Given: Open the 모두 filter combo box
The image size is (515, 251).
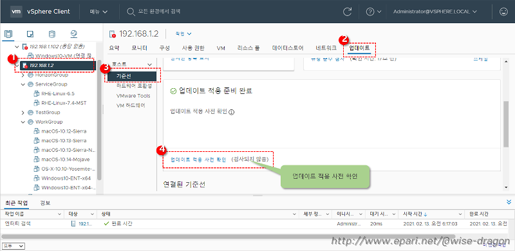Looking at the screenshot, I should click(x=14, y=246).
